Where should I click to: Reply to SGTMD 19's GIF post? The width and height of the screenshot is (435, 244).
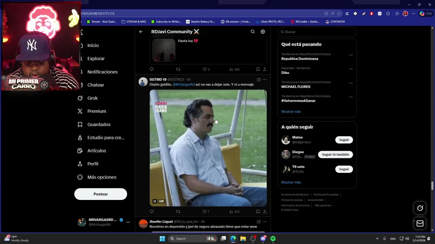tap(152, 211)
